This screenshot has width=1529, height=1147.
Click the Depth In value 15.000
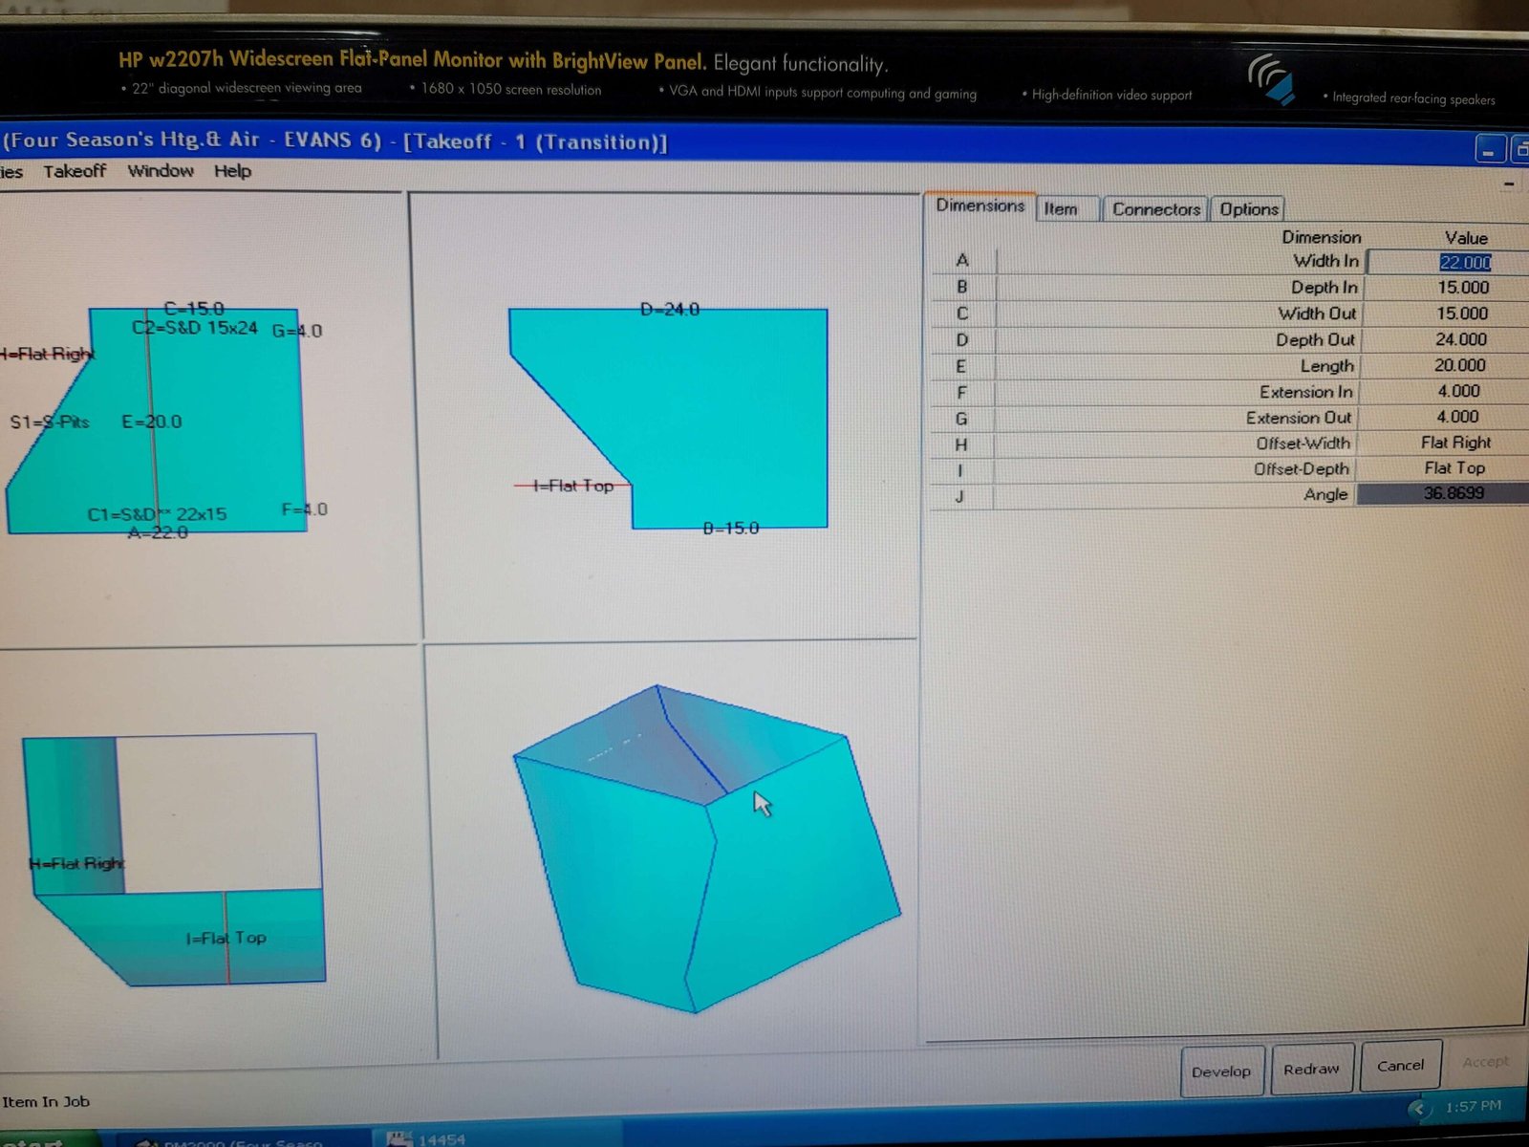(x=1462, y=288)
